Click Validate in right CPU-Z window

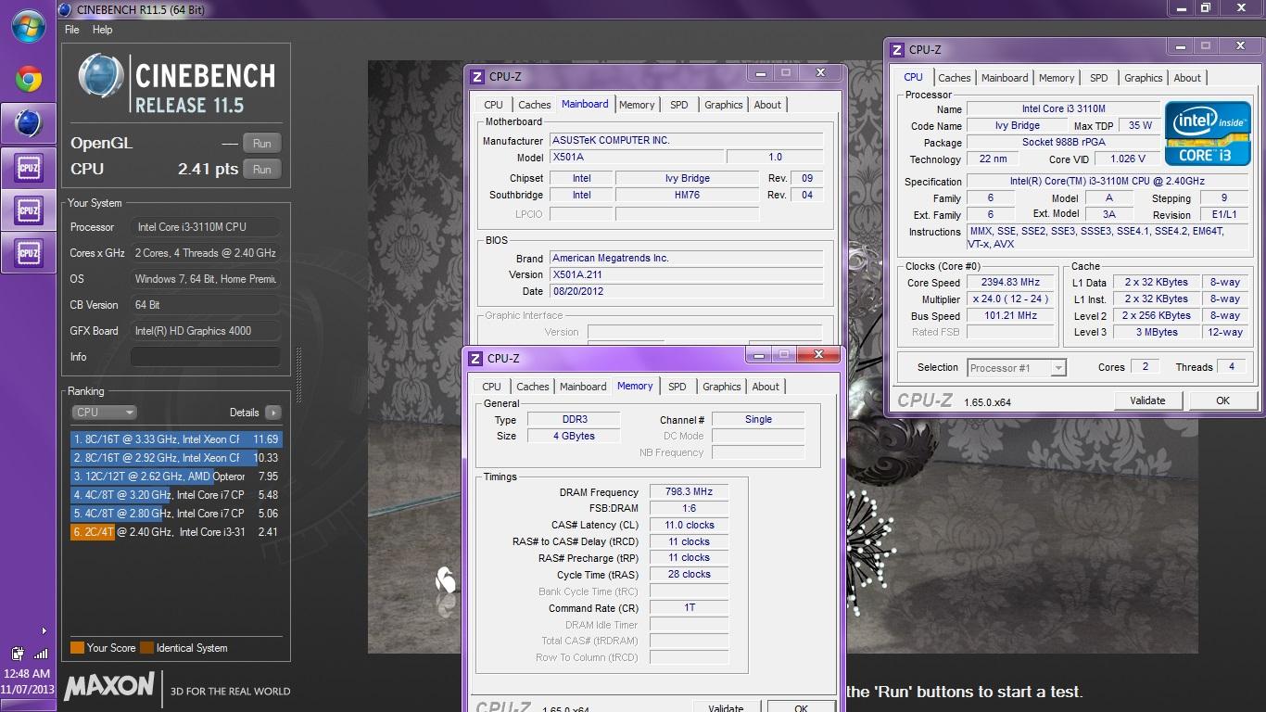pos(1147,400)
